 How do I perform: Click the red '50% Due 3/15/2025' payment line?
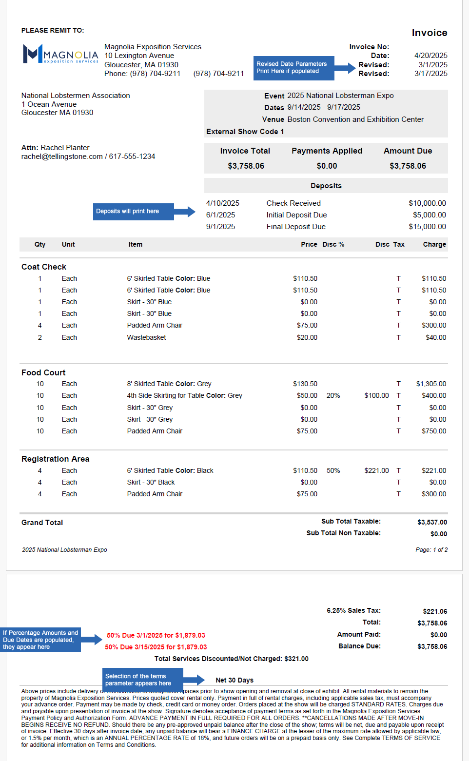[x=156, y=647]
